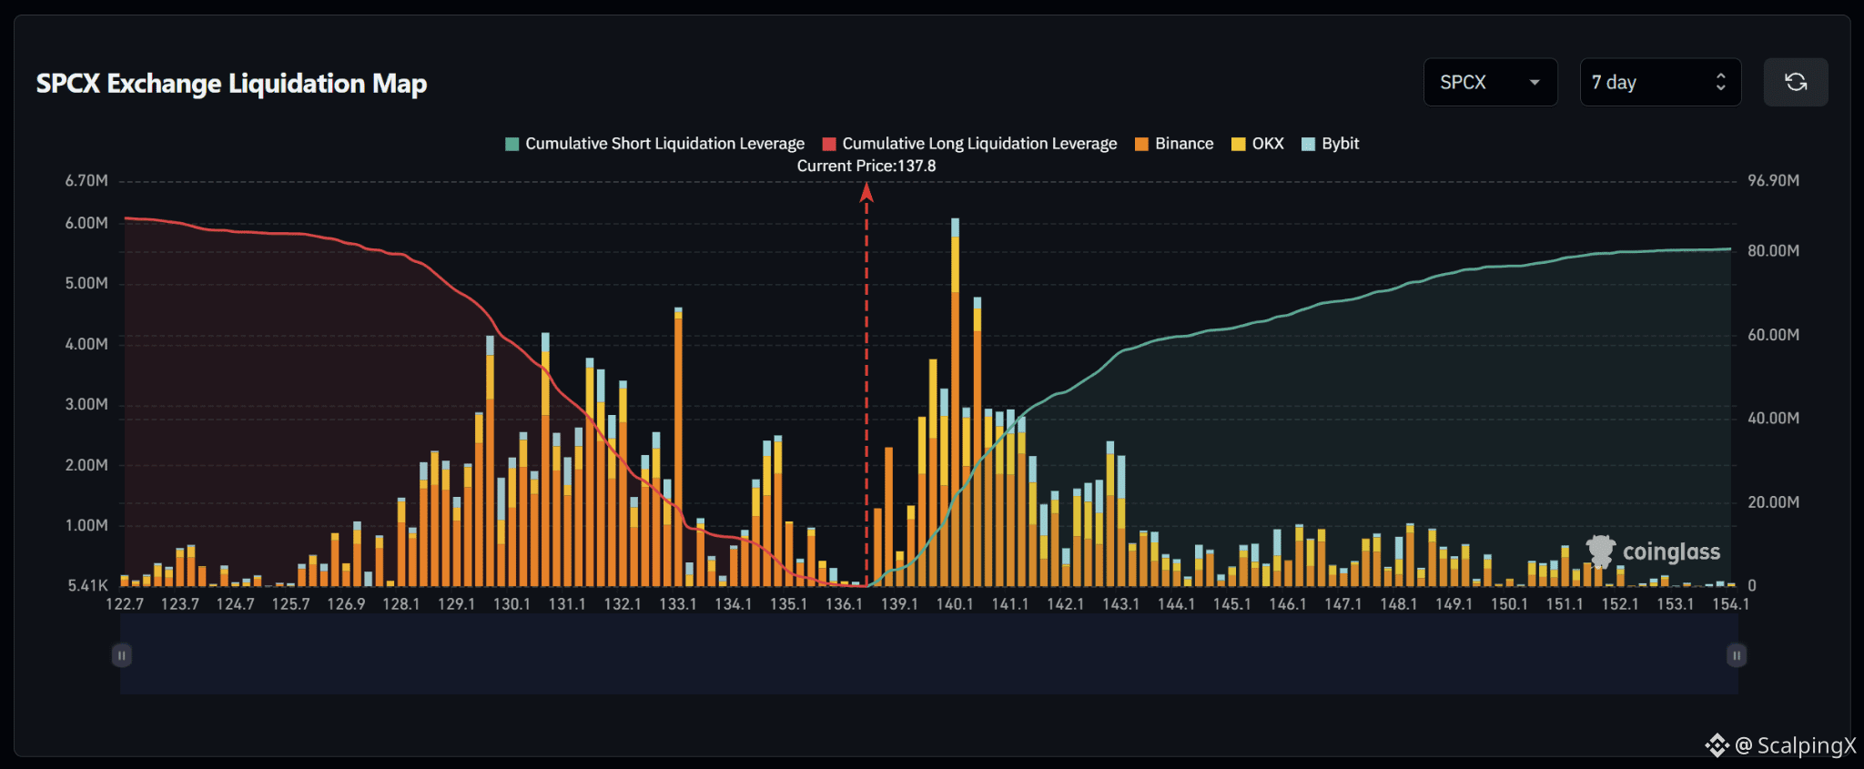Click the 122.7 price axis label
The width and height of the screenshot is (1864, 769).
click(x=125, y=604)
